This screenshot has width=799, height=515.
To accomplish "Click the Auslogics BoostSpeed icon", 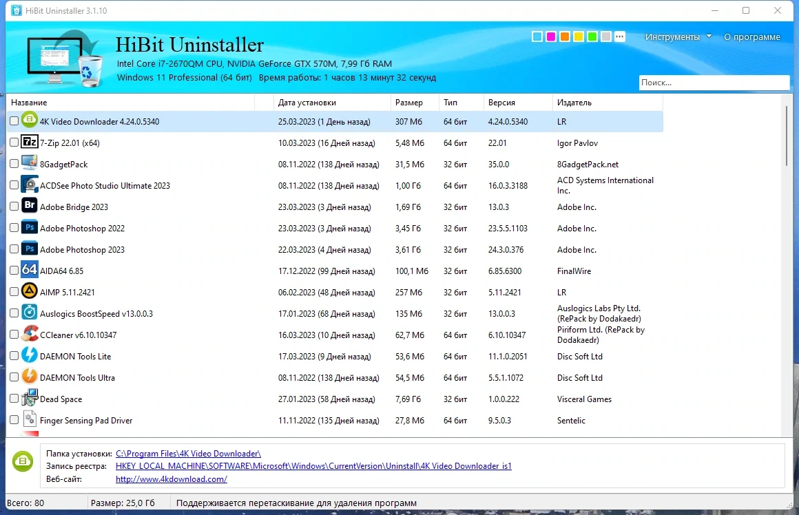I will [x=30, y=313].
